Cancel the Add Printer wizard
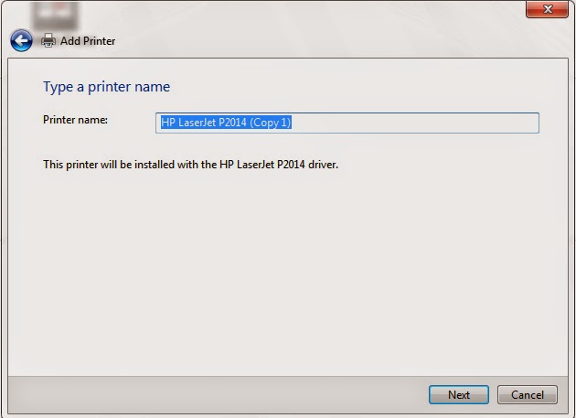 click(x=528, y=395)
